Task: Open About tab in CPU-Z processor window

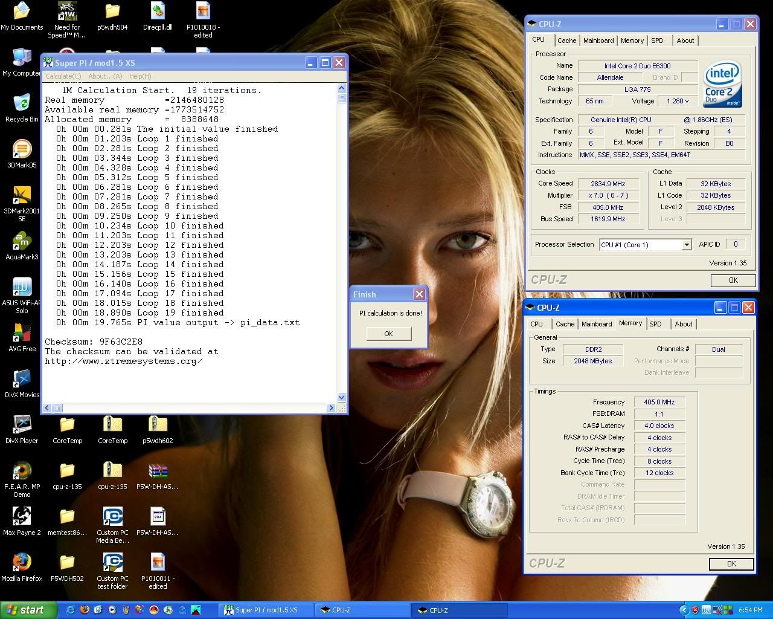Action: click(x=685, y=41)
